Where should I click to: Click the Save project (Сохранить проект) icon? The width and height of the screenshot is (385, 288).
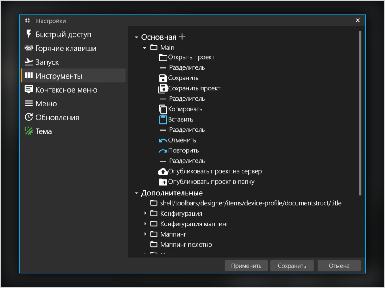click(163, 88)
